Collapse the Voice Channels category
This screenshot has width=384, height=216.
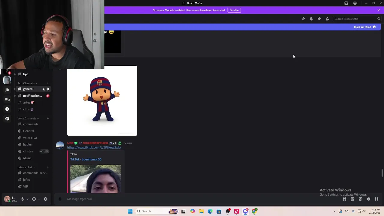click(28, 118)
